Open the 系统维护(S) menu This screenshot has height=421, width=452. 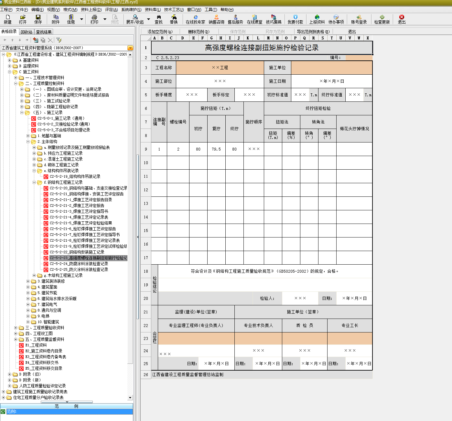[x=131, y=10]
